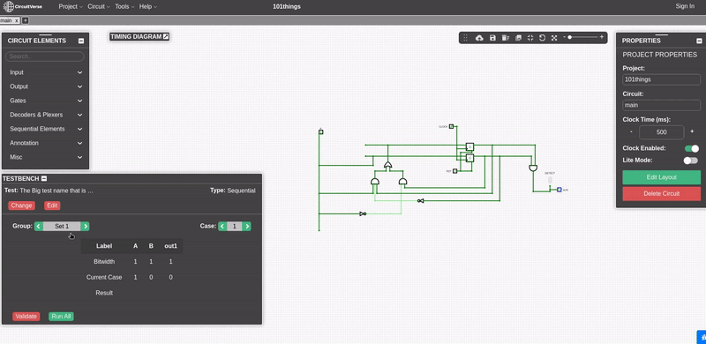Click the fullscreen view icon

tap(554, 38)
